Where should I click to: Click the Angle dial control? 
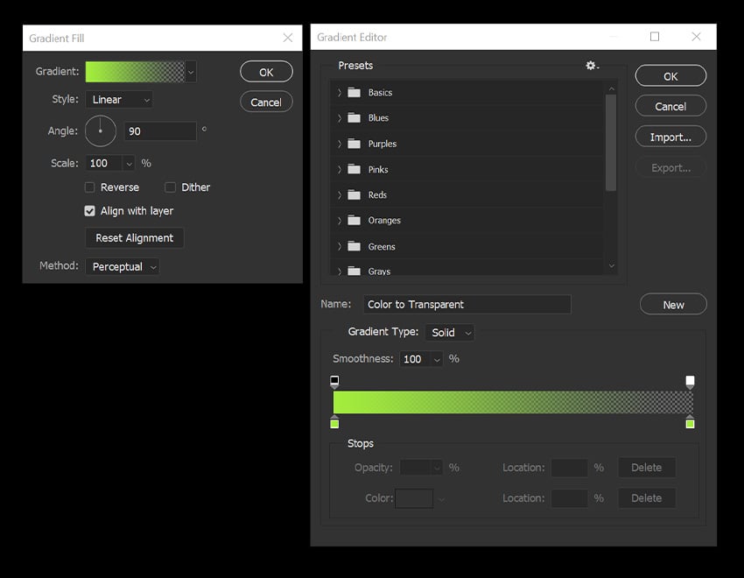tap(100, 130)
